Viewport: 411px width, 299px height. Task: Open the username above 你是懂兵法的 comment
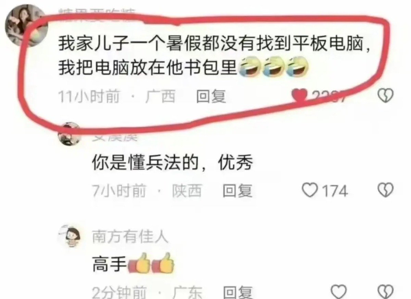pos(115,138)
